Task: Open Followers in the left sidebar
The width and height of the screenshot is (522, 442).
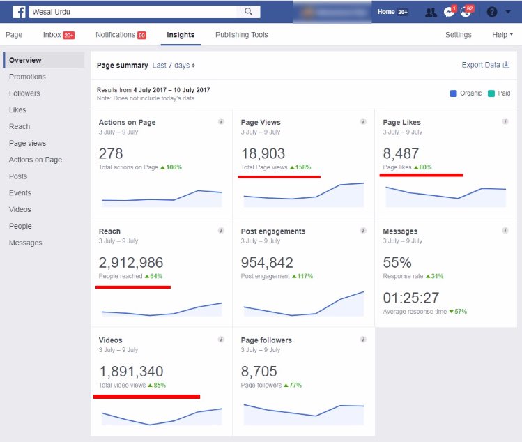Action: tap(24, 93)
